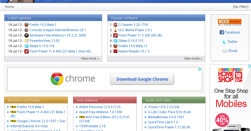Click the [No Filter] option

[241, 7]
